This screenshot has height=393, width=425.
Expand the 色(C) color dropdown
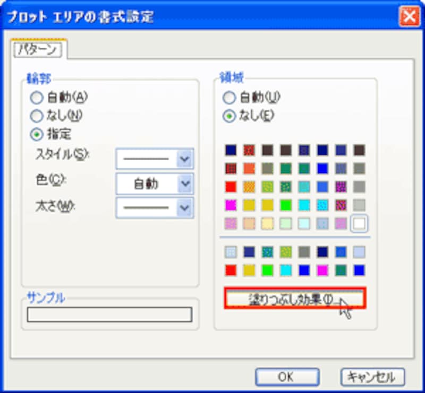[184, 184]
